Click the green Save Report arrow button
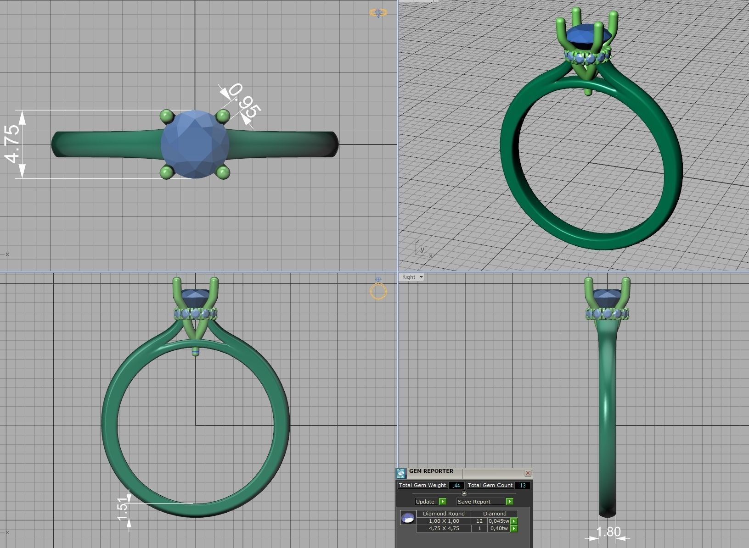 509,501
